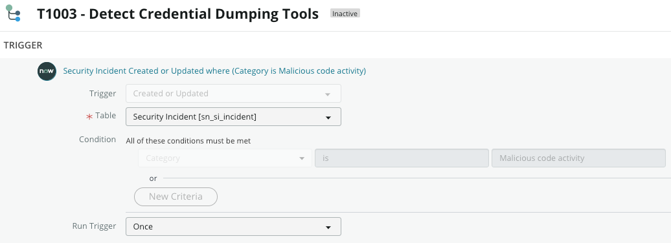Open the Run Trigger 'Once' dropdown

233,227
